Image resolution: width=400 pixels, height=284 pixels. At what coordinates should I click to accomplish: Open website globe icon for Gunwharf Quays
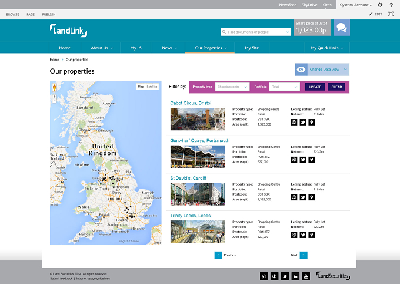tap(294, 160)
